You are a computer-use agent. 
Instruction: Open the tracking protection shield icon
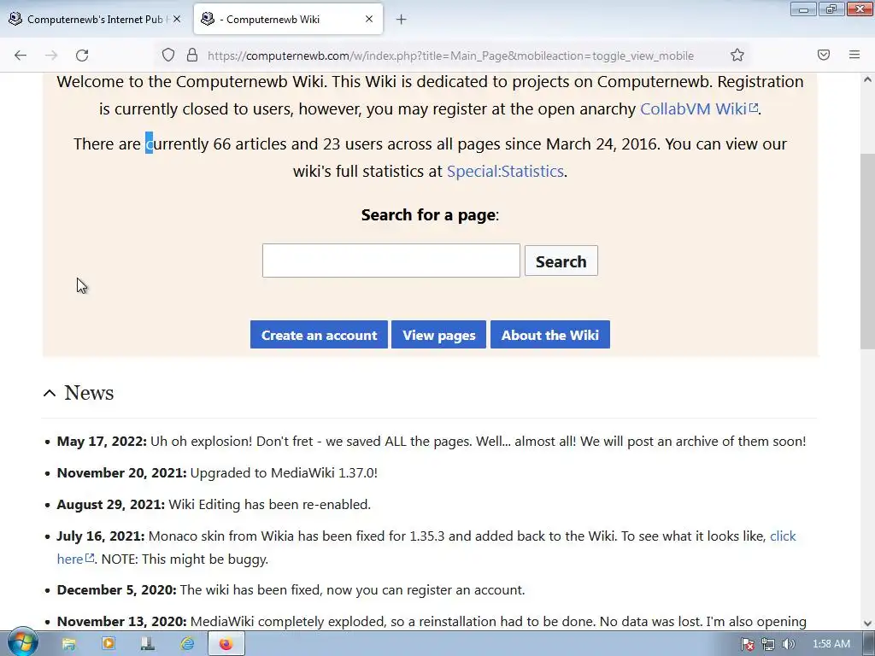coord(168,56)
